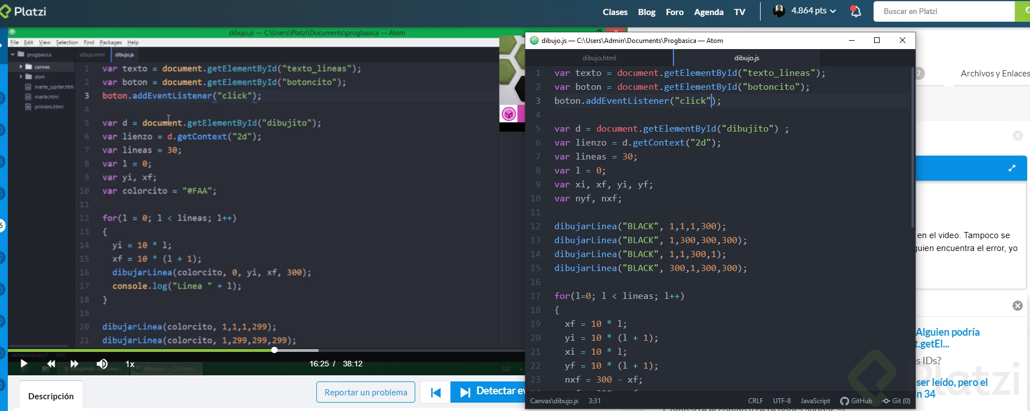Play the Platzi video
Viewport: 1030px width, 411px height.
point(24,364)
